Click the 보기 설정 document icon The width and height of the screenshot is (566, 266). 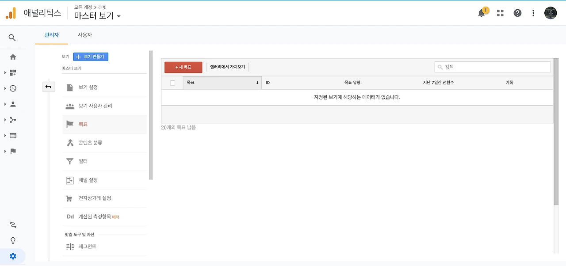click(x=70, y=87)
